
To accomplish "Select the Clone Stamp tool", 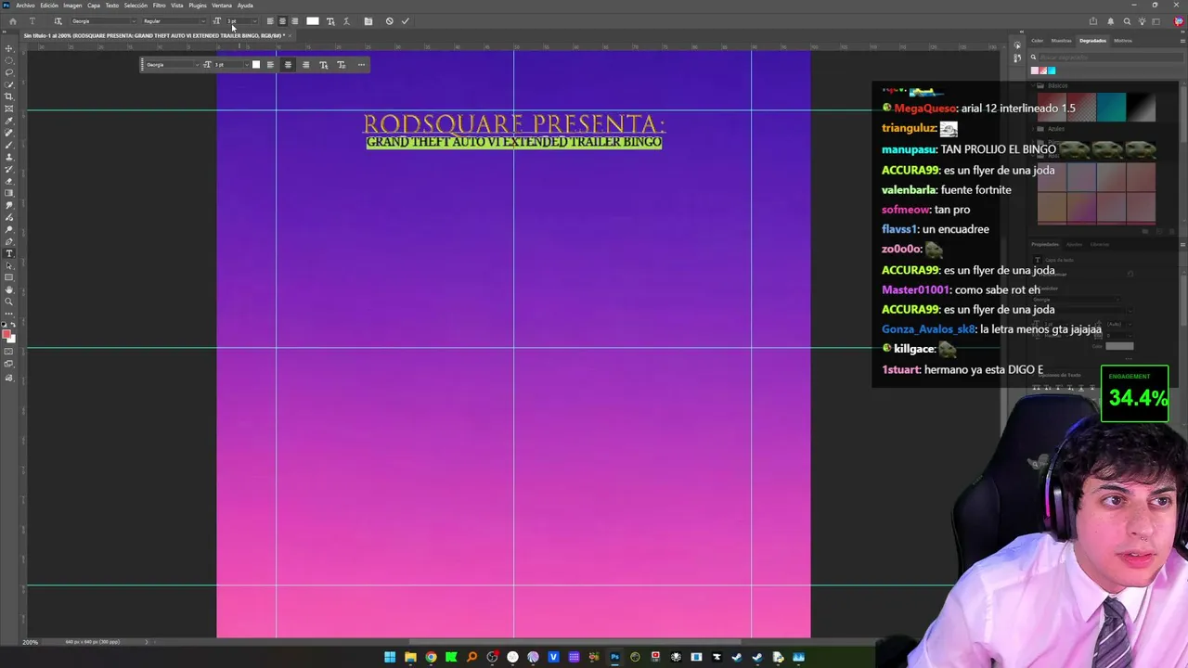I will tap(9, 157).
